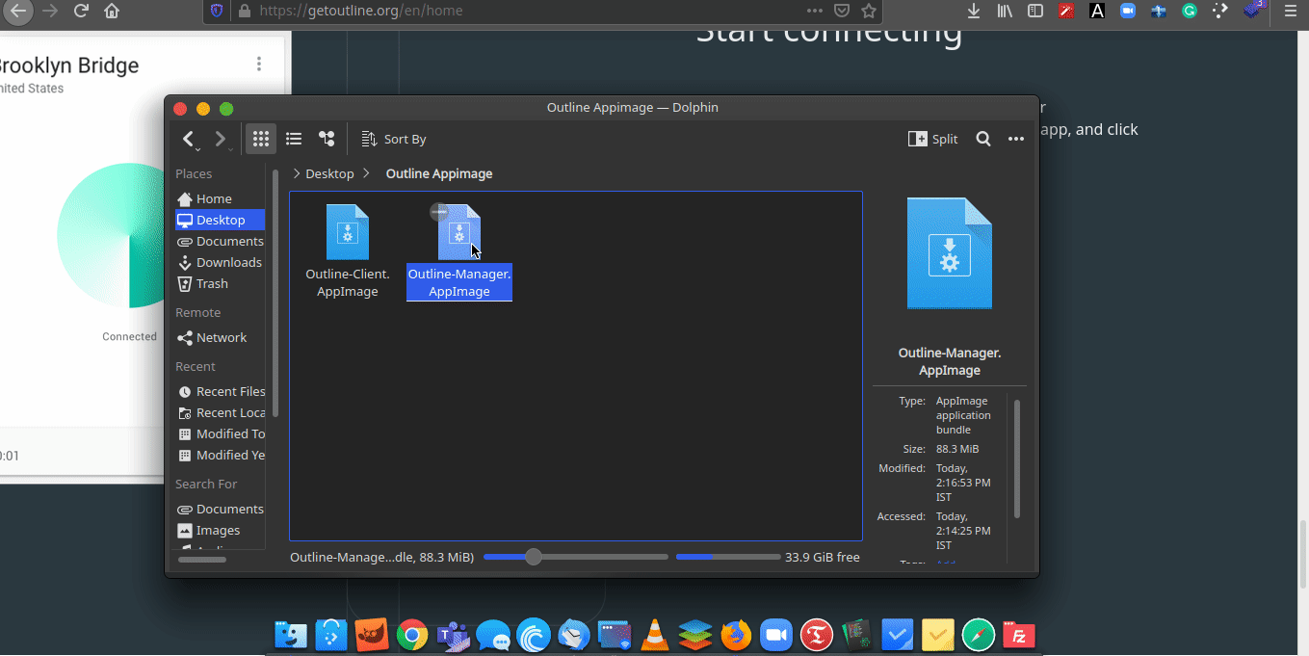The image size is (1309, 656).
Task: Open Downloads in Places panel
Action: [x=221, y=262]
